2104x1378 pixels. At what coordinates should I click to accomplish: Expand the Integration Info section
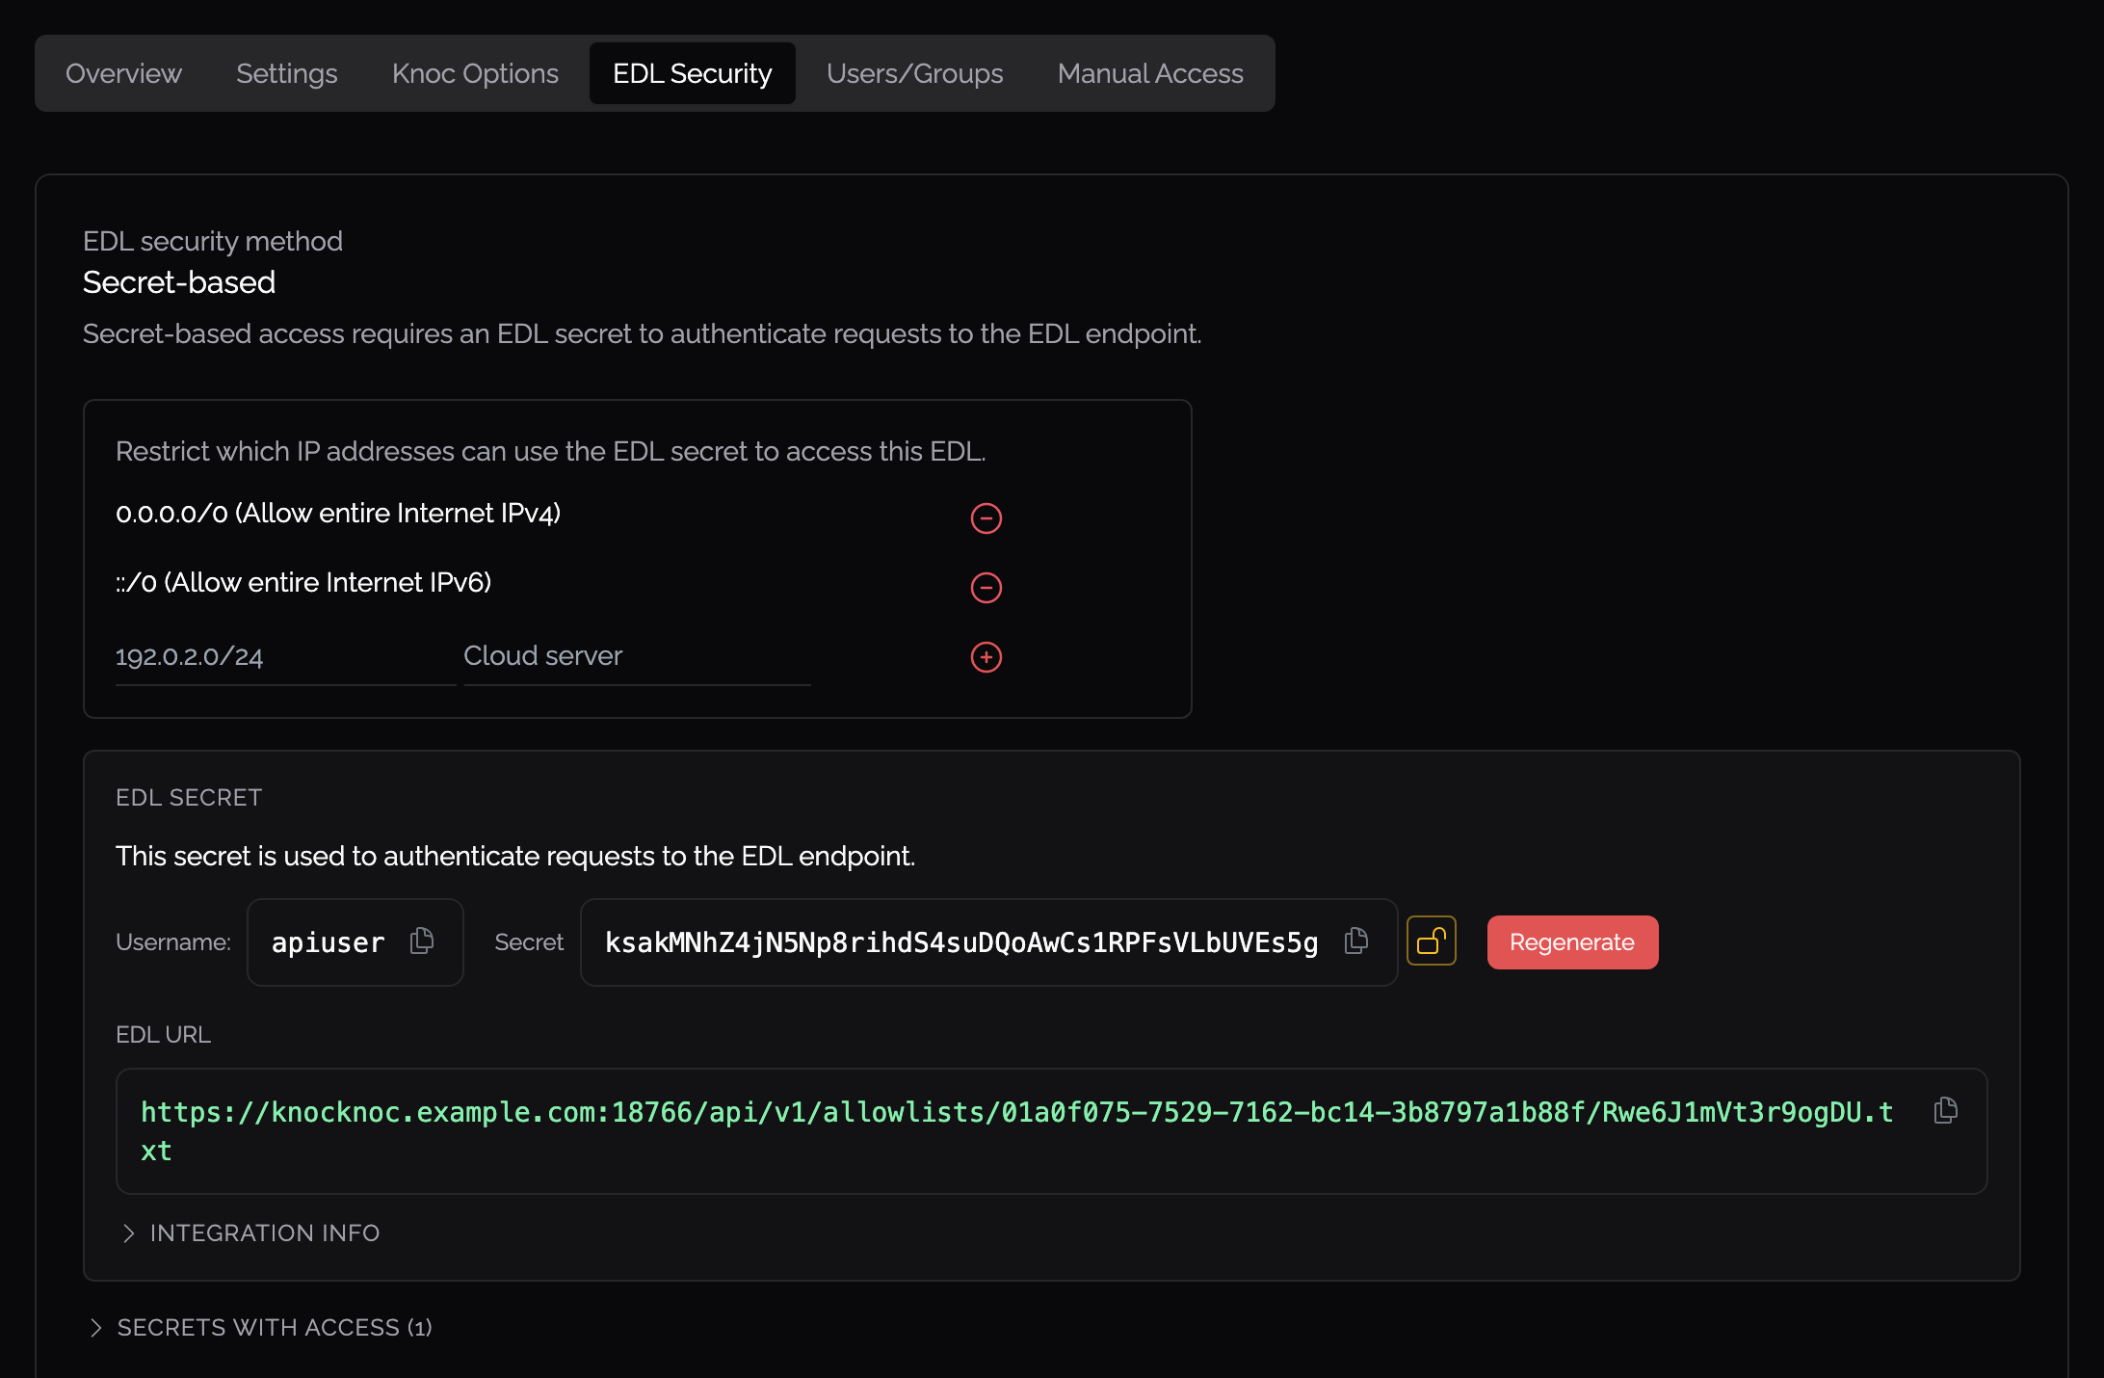[x=250, y=1232]
